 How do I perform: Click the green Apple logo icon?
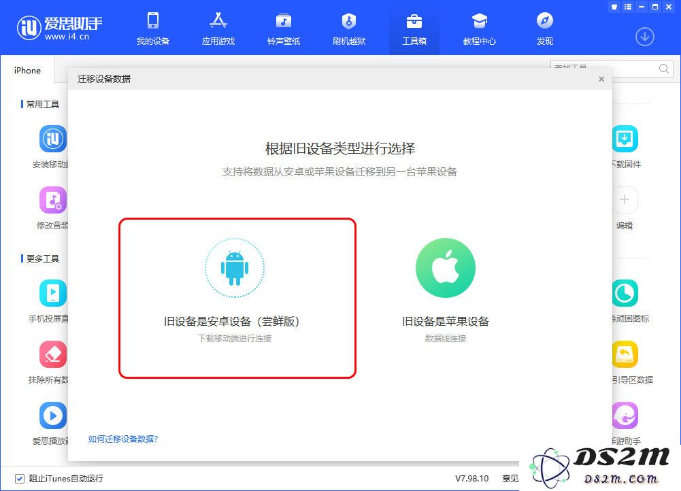click(x=445, y=268)
